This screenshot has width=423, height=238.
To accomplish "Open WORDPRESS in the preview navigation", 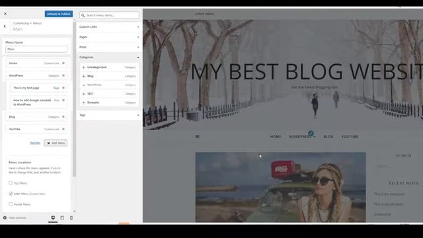I will coord(300,137).
